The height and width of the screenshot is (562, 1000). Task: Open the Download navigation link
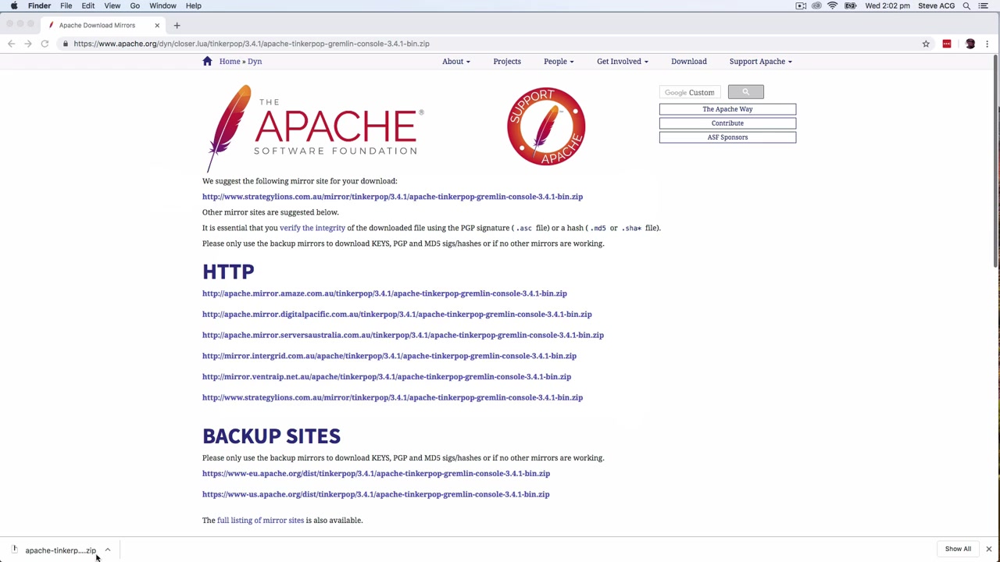point(689,61)
